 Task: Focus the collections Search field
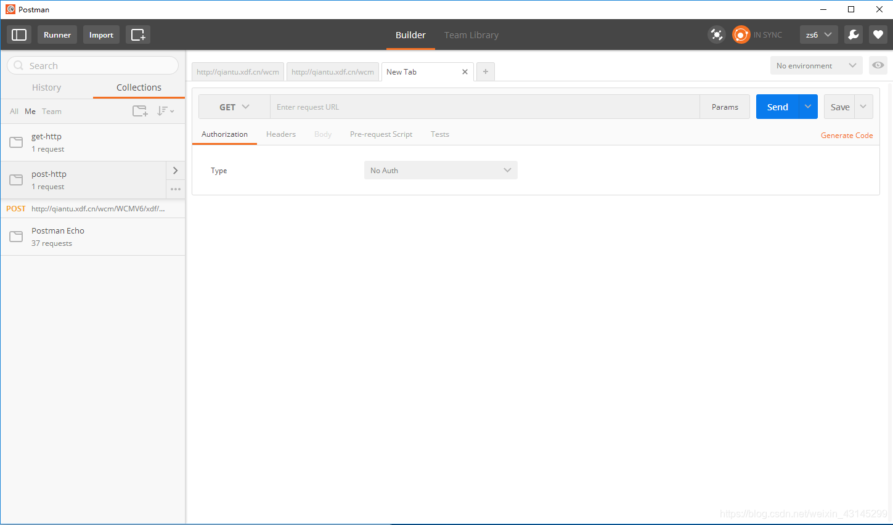[x=92, y=65]
